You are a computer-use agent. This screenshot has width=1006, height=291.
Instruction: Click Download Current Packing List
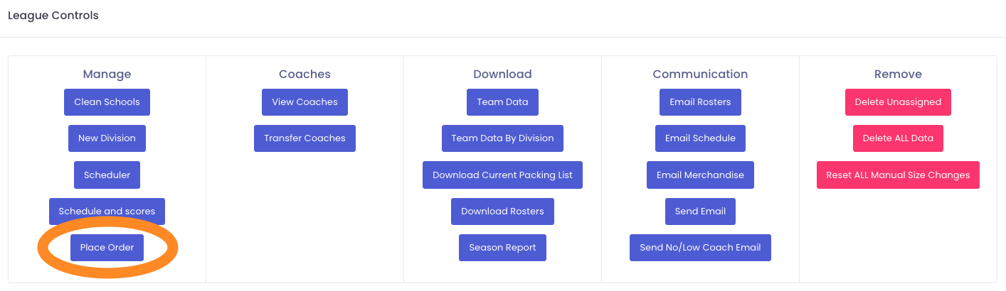click(502, 175)
